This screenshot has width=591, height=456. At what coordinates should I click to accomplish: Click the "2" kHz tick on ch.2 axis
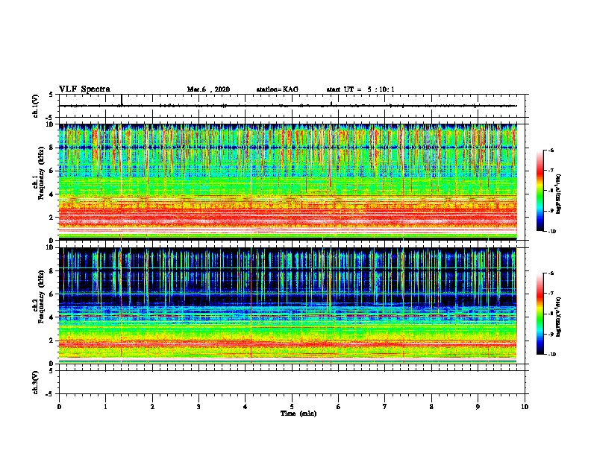(x=52, y=341)
